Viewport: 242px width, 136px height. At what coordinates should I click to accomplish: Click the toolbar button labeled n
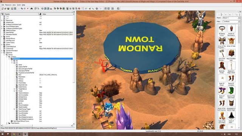click(101, 9)
